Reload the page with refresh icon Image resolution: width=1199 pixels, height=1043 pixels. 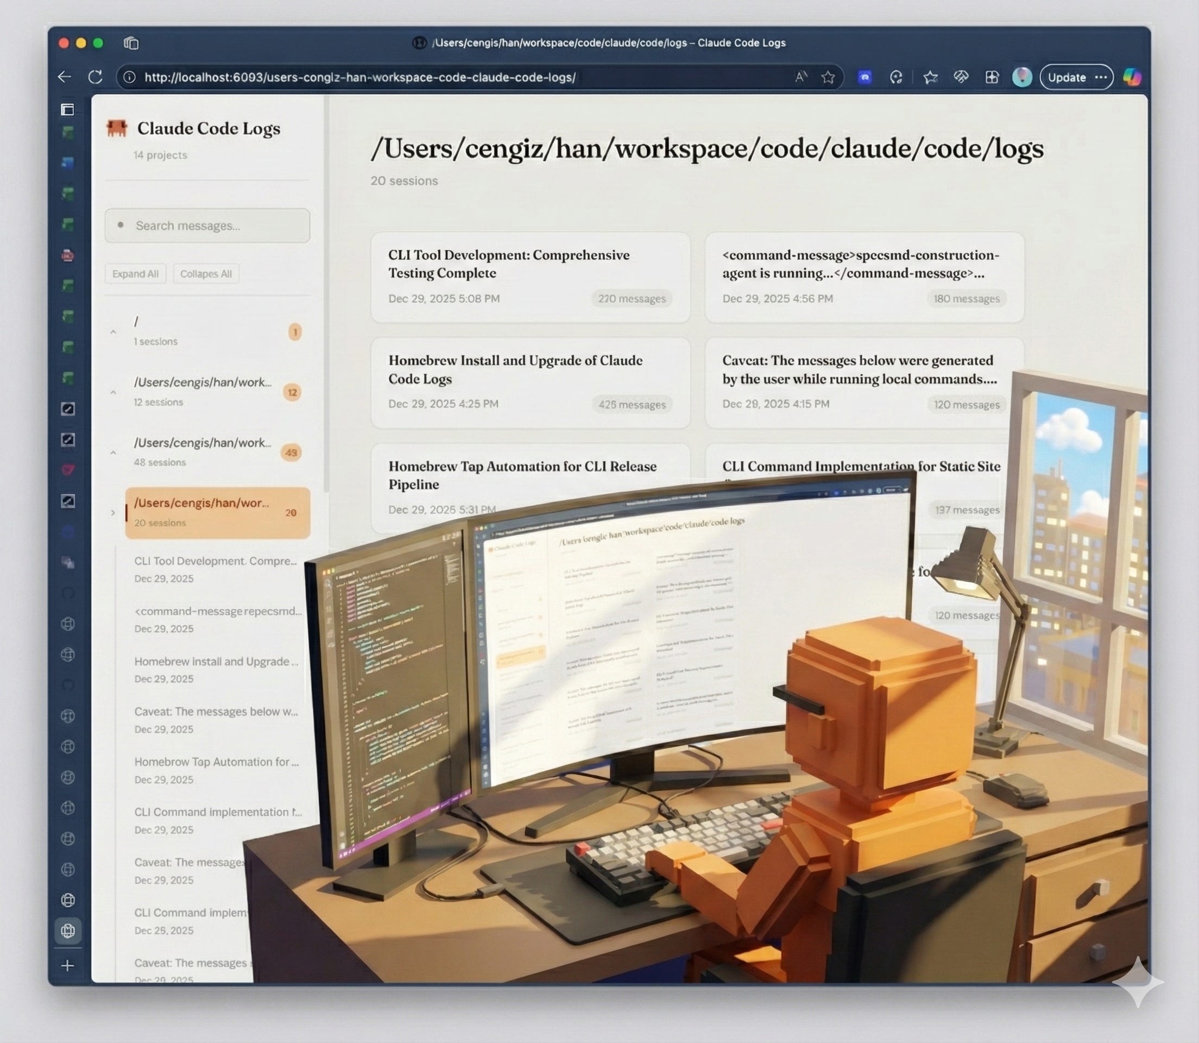pyautogui.click(x=96, y=77)
